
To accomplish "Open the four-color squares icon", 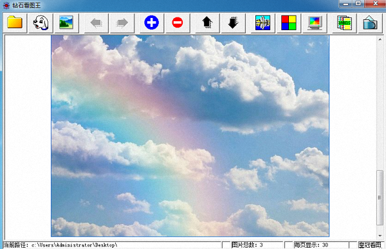I will (289, 23).
